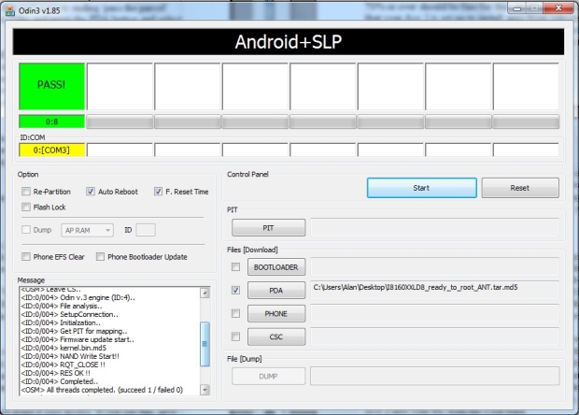
Task: Select the 'Completed..' log line
Action: coord(60,381)
